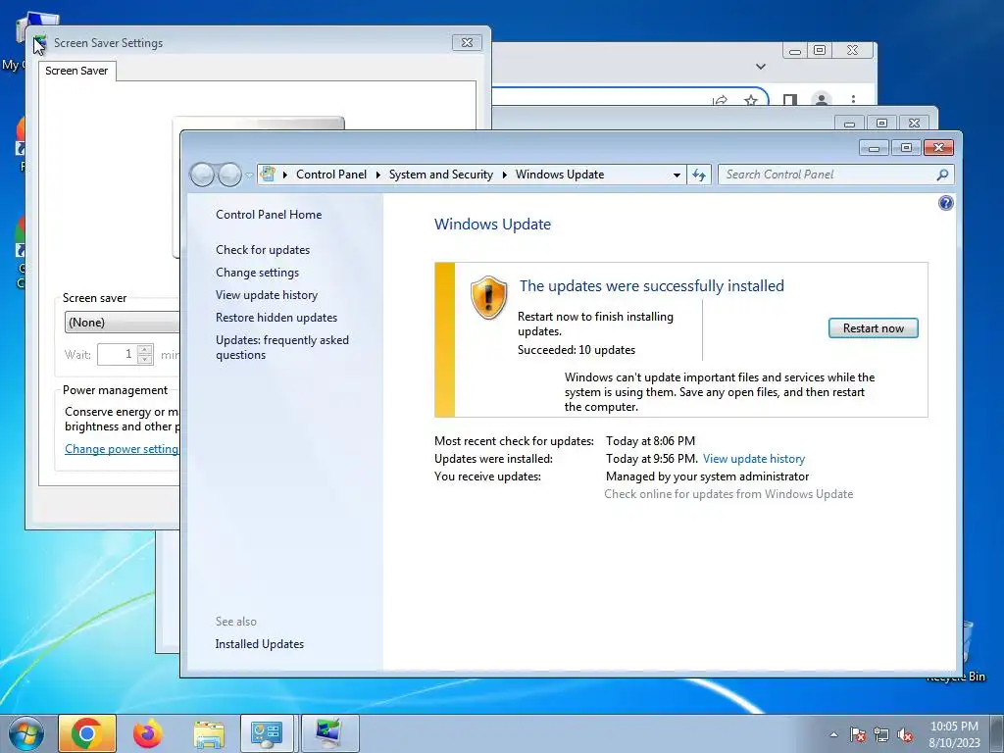Click the Forward arrow in Control Panel

tap(229, 175)
